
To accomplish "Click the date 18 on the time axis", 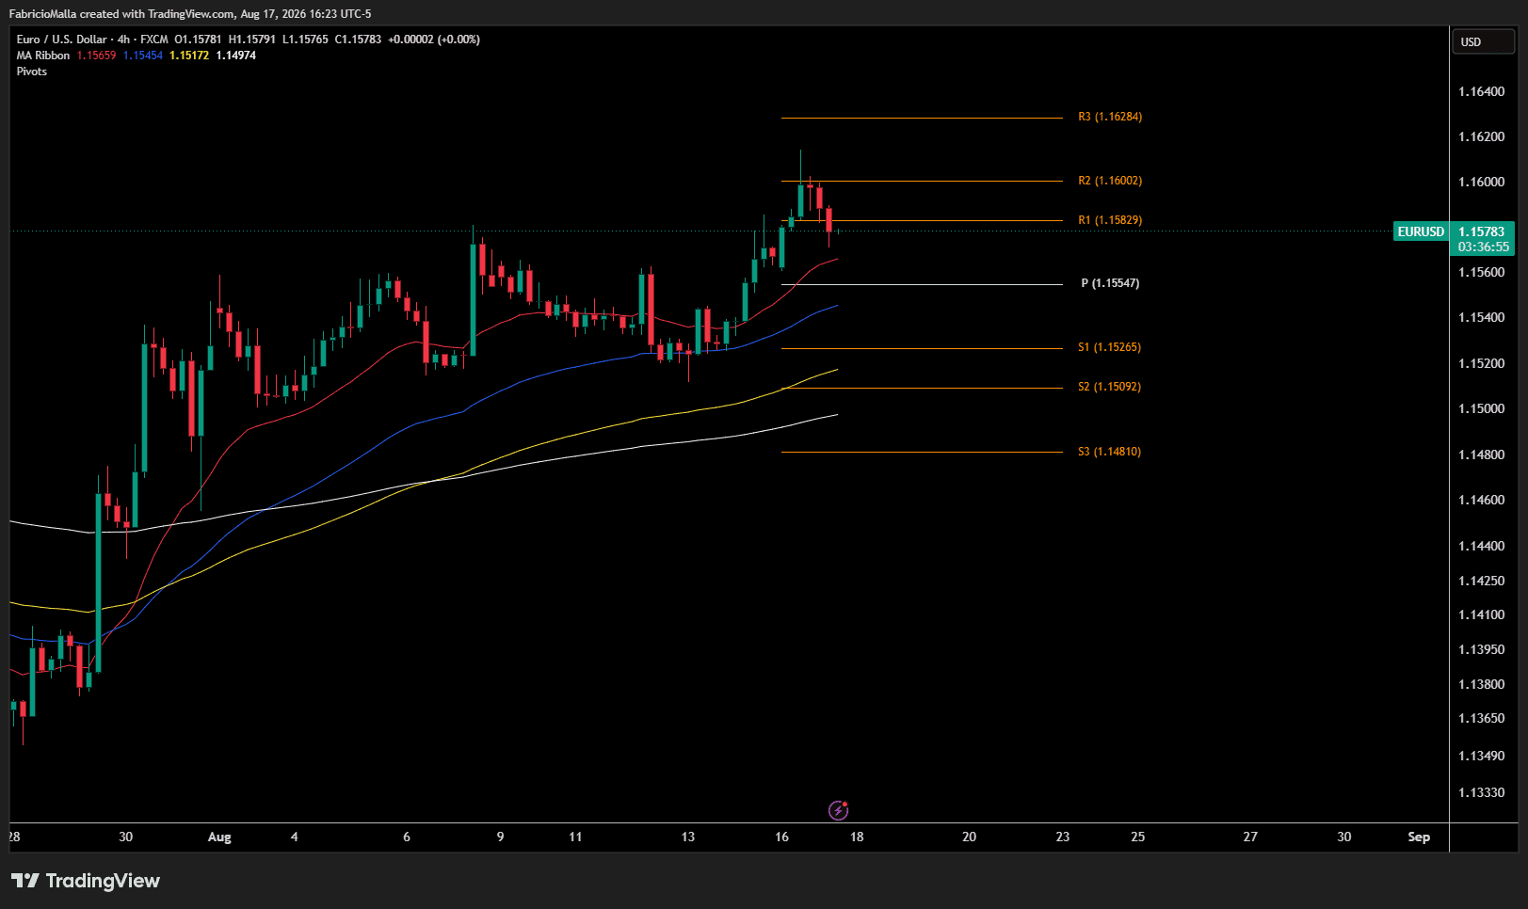I will click(x=857, y=837).
